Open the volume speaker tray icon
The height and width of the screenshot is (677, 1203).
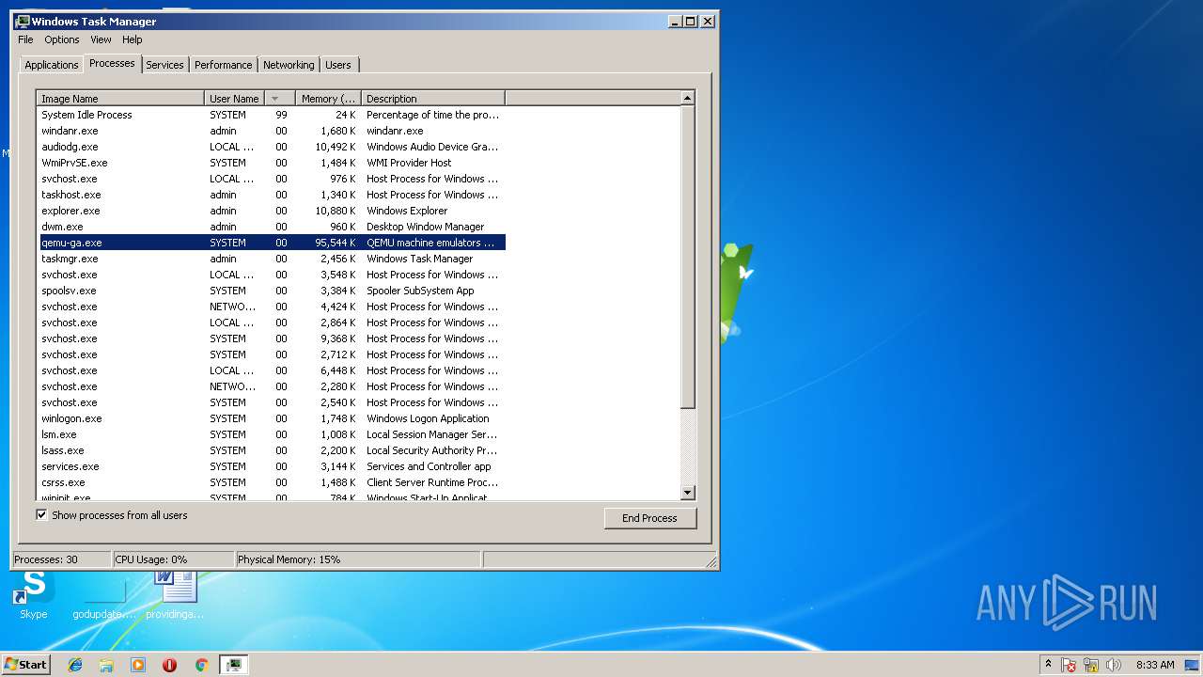pyautogui.click(x=1114, y=665)
